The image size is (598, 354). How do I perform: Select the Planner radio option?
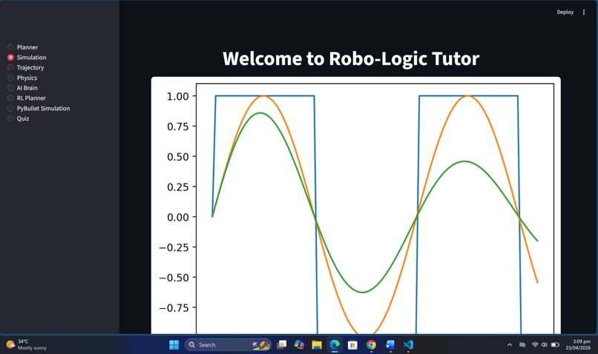pyautogui.click(x=22, y=47)
